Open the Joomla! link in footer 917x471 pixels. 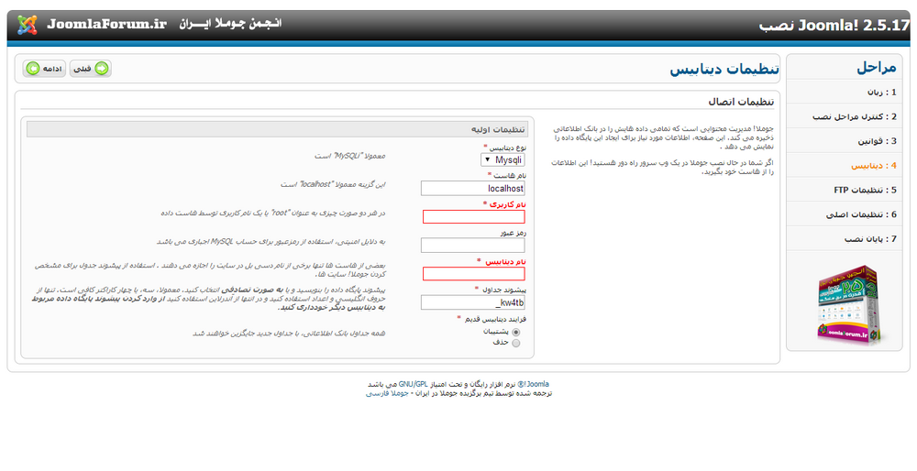(x=533, y=384)
